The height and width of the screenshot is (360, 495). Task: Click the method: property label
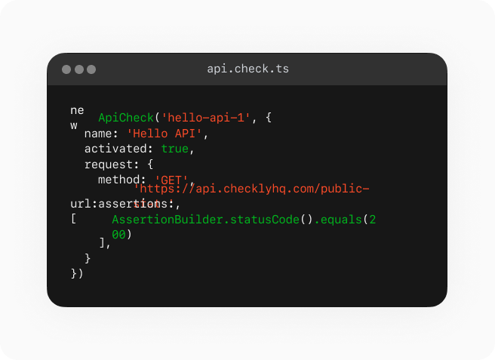click(x=121, y=180)
